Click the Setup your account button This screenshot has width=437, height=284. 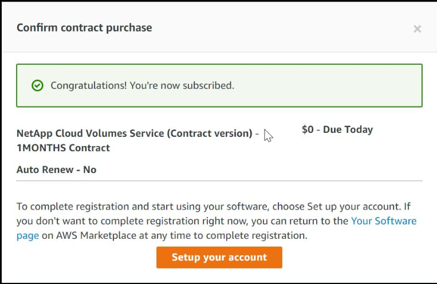(219, 257)
